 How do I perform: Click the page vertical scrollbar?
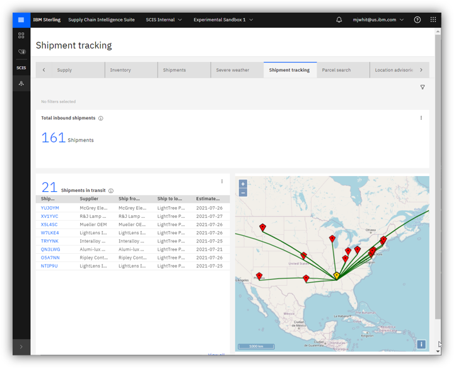438,177
